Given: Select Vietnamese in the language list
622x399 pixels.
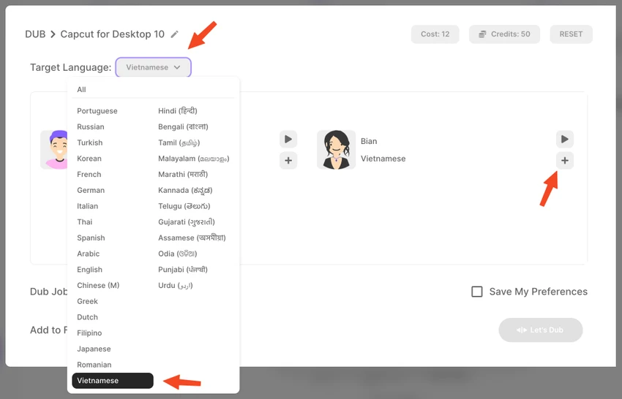Looking at the screenshot, I should tap(113, 381).
